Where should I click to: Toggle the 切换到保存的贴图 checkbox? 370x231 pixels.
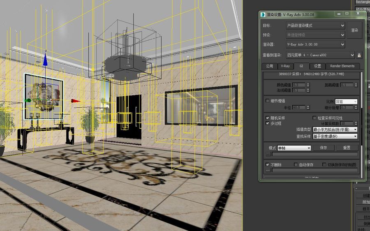324,164
